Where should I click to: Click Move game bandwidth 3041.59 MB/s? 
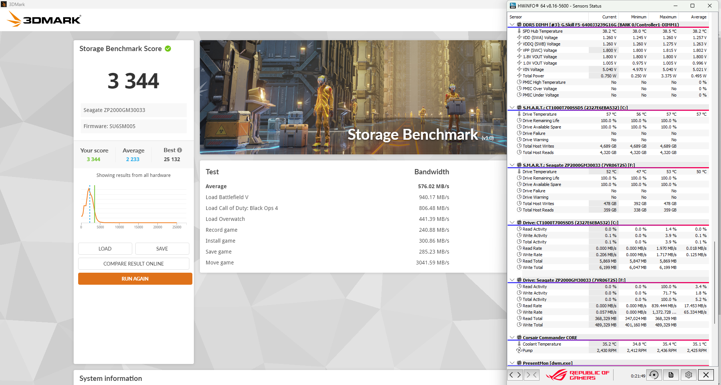pos(432,263)
